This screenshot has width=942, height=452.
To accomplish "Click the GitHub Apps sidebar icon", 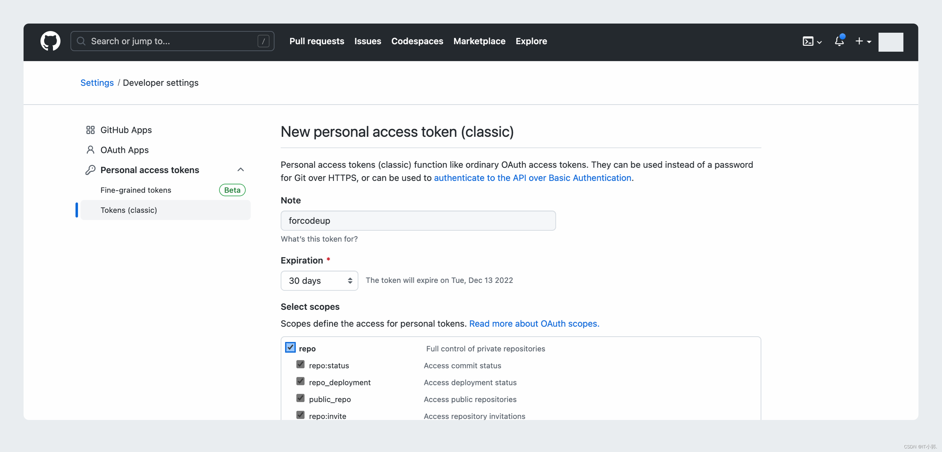I will pos(91,130).
